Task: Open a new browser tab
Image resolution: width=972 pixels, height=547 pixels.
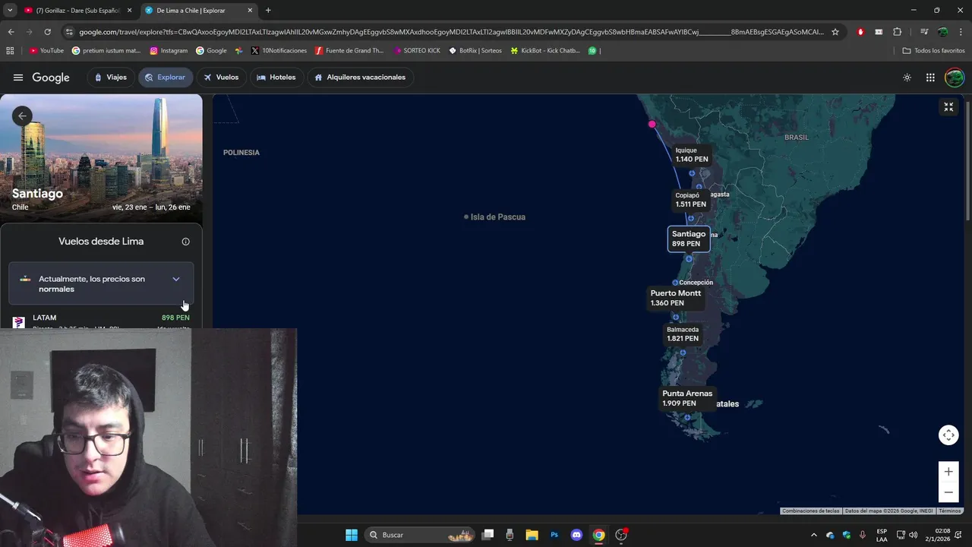Action: click(x=268, y=11)
